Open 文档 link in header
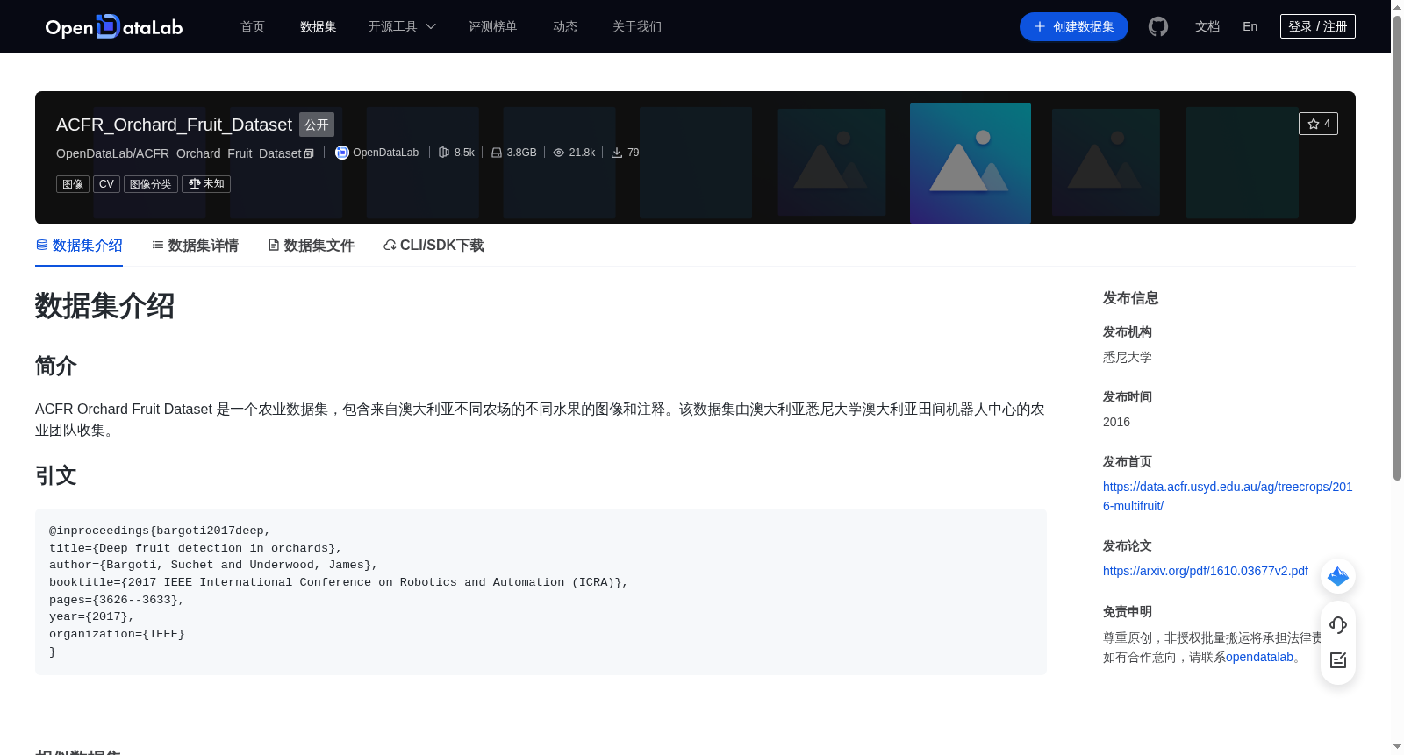 [x=1207, y=27]
